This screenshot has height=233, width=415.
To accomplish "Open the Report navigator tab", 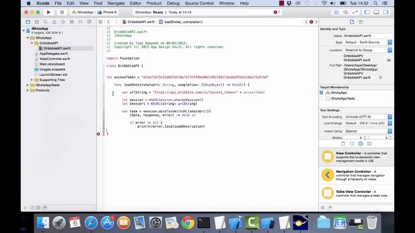I will (x=89, y=22).
